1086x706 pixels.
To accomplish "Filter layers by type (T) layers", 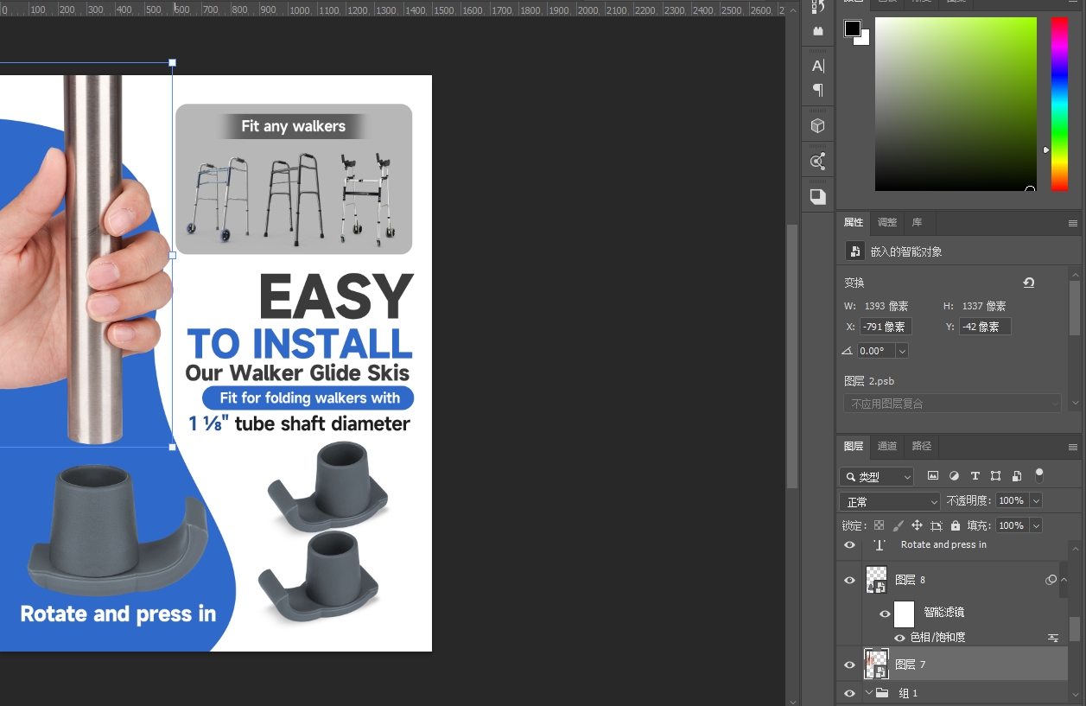I will pos(975,476).
